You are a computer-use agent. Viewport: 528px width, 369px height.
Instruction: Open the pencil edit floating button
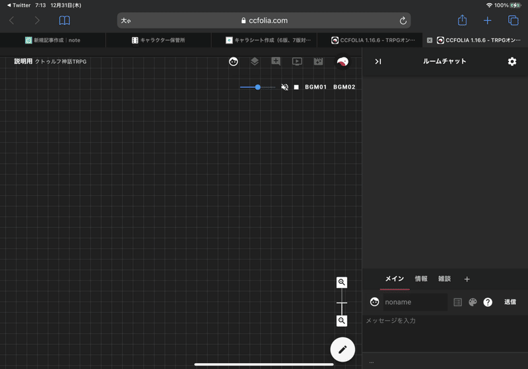343,349
